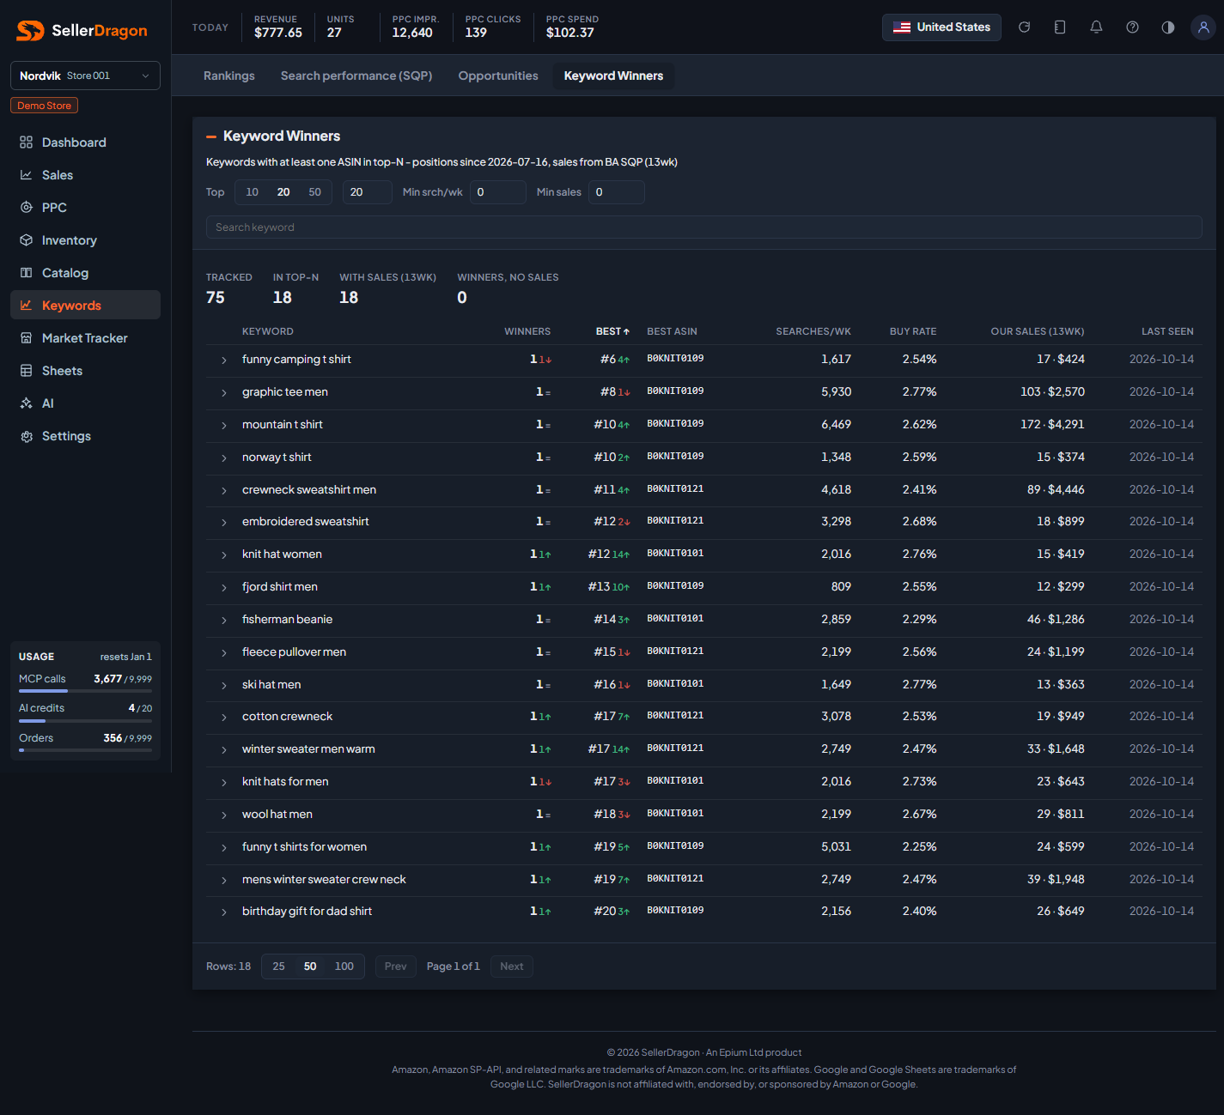The width and height of the screenshot is (1224, 1115).
Task: Switch to Search performance (SQP) tab
Action: (x=356, y=76)
